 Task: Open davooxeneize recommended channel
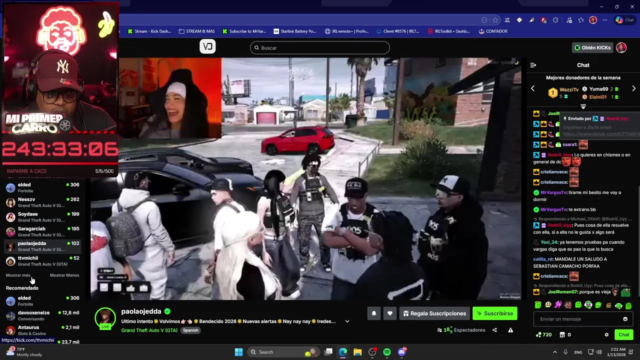click(x=42, y=315)
